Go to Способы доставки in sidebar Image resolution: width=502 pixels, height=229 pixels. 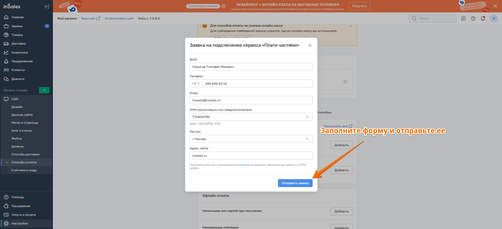tap(25, 154)
